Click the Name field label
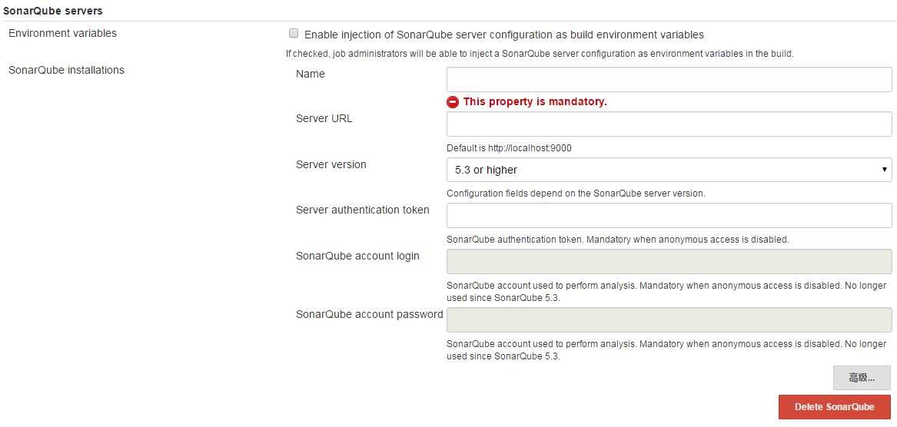897x427 pixels. pyautogui.click(x=310, y=74)
